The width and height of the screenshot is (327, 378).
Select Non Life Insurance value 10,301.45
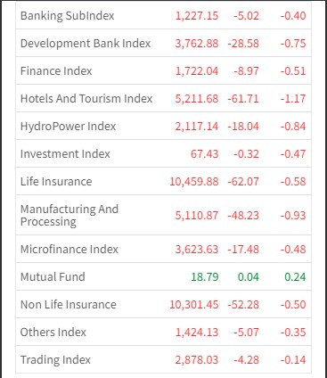click(194, 305)
